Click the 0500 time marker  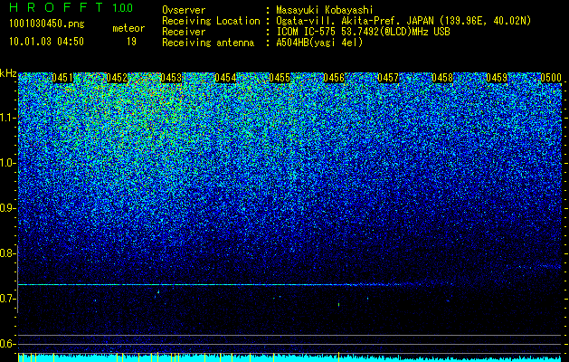[x=551, y=78]
